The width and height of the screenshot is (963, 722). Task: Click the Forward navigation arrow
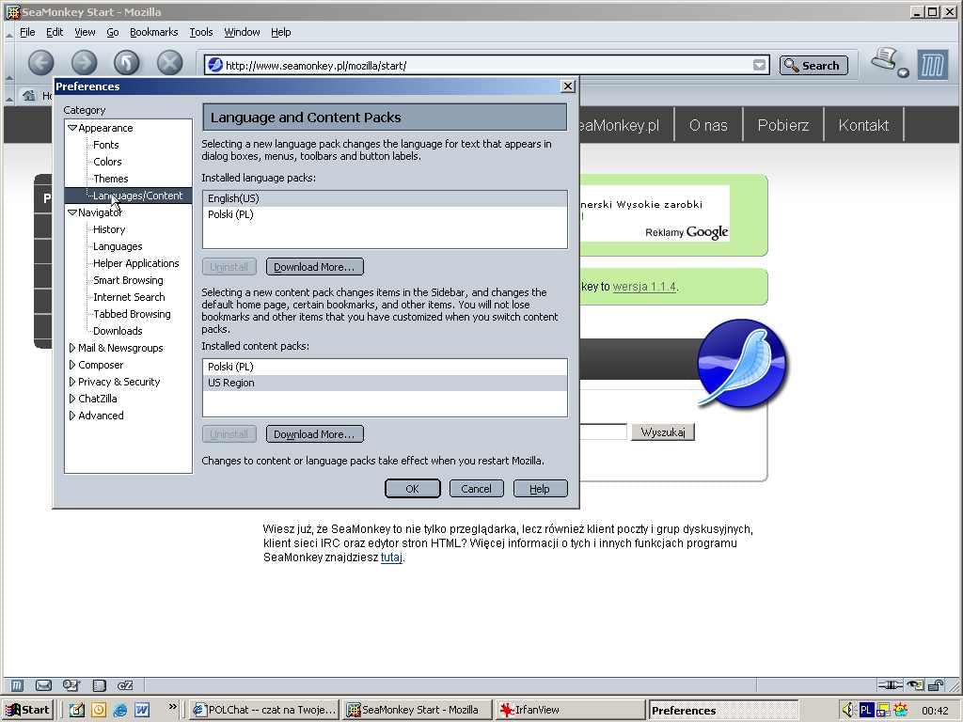tap(84, 63)
